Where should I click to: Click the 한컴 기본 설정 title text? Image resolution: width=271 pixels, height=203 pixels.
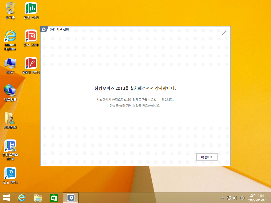coord(59,30)
